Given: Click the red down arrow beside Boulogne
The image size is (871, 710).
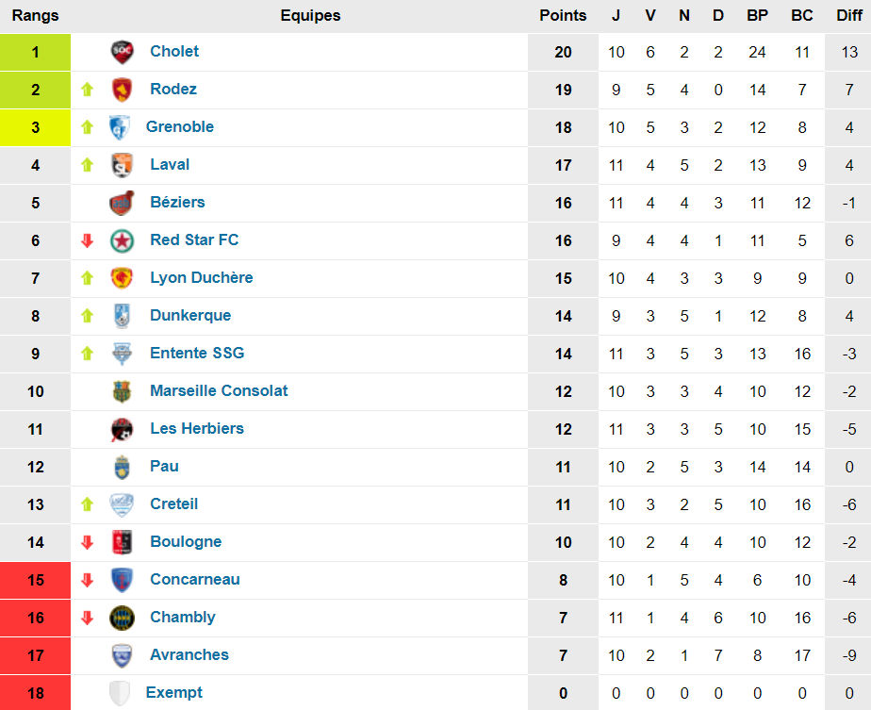Looking at the screenshot, I should [x=88, y=542].
